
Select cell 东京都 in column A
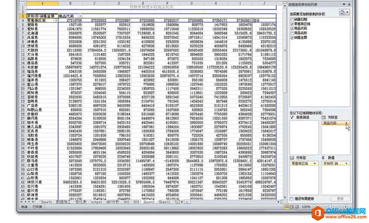42,67
